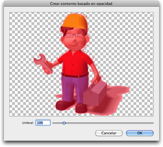Grab the Umbral slider's blue thumb
This screenshot has height=147, width=163.
tap(64, 123)
